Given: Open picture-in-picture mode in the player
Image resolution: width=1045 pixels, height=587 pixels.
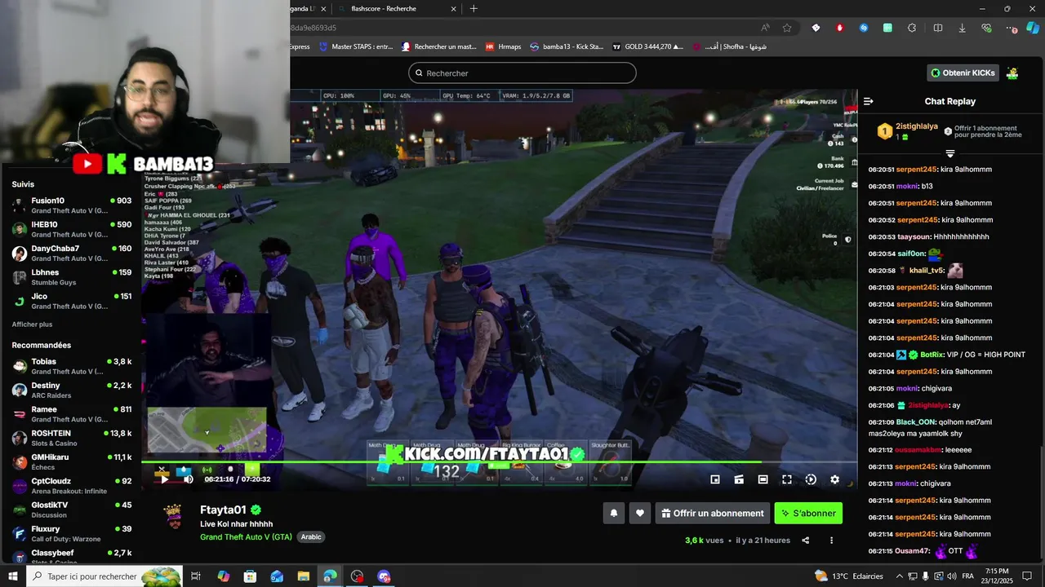Looking at the screenshot, I should (715, 479).
